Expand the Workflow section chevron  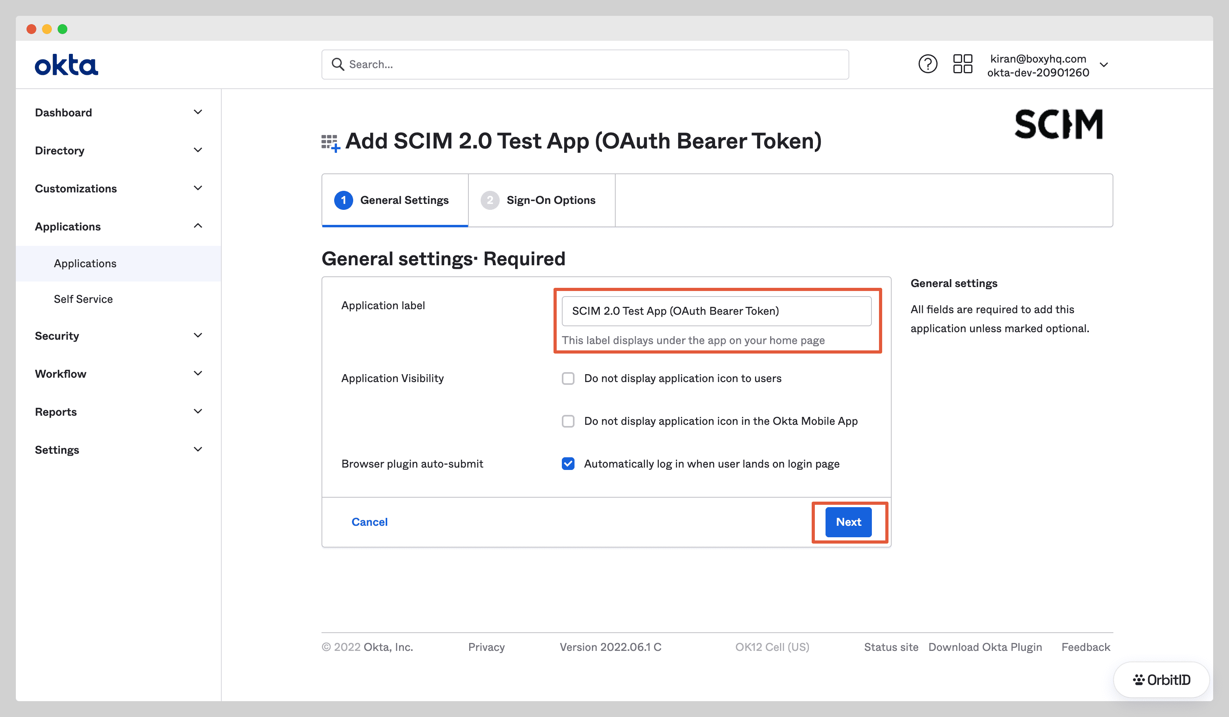coord(198,374)
